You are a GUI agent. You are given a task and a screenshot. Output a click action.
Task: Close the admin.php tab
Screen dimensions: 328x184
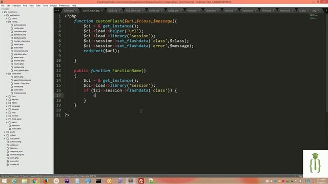coord(76,11)
